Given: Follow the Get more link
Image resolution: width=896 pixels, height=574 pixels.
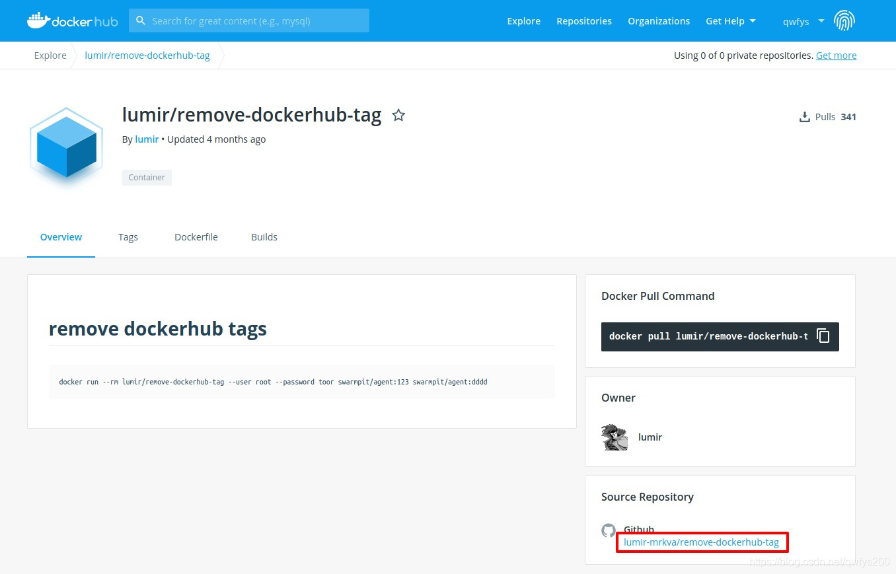Looking at the screenshot, I should tap(836, 55).
